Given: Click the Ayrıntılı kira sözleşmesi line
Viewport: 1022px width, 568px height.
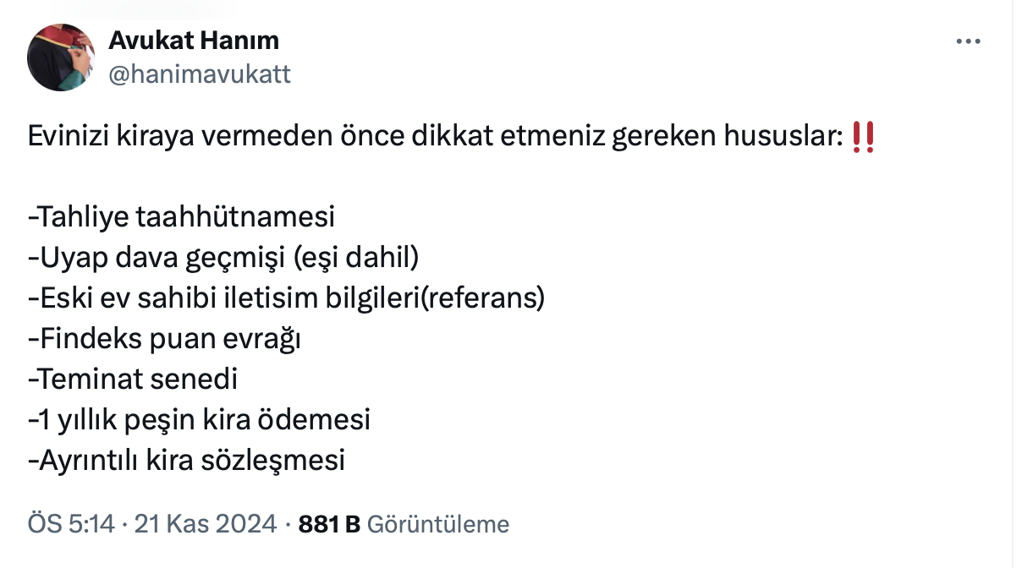Looking at the screenshot, I should pos(187,460).
